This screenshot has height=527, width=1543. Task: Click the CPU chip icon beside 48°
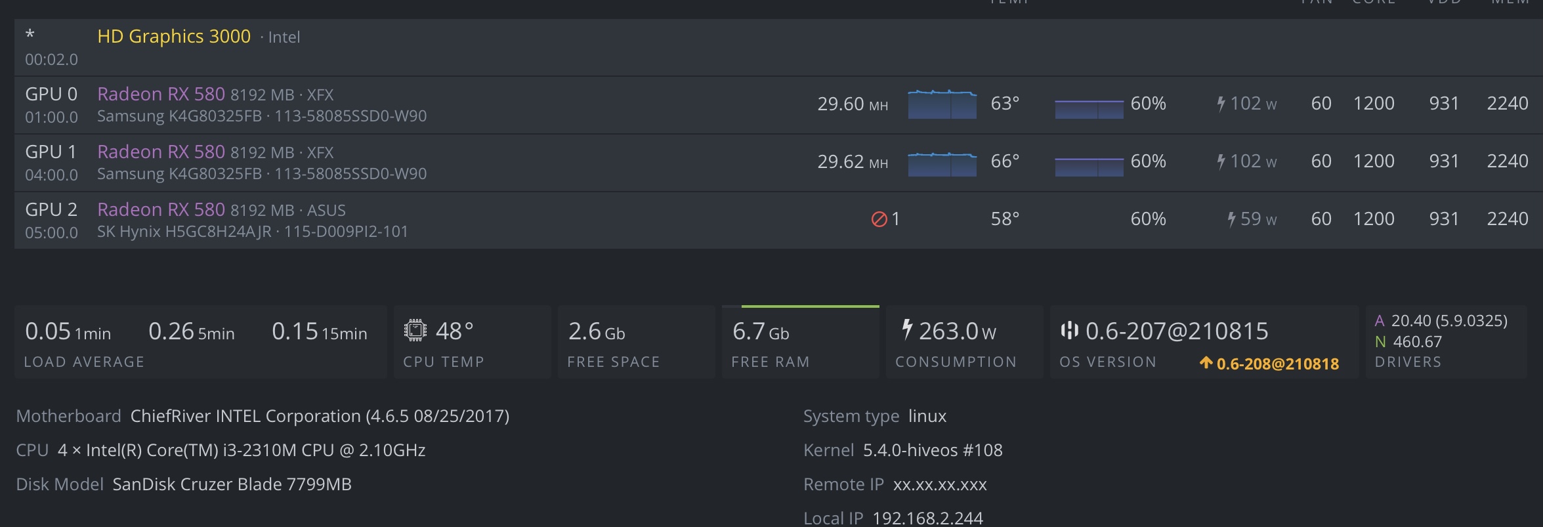[x=415, y=330]
